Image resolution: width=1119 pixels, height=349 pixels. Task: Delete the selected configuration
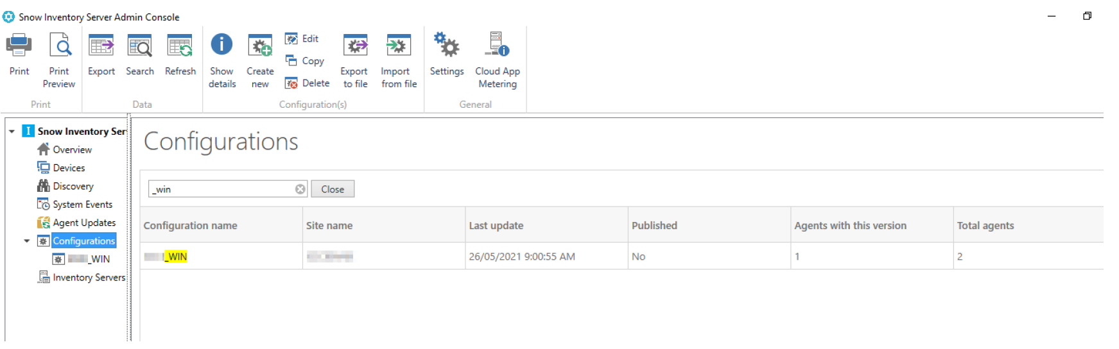tap(307, 83)
